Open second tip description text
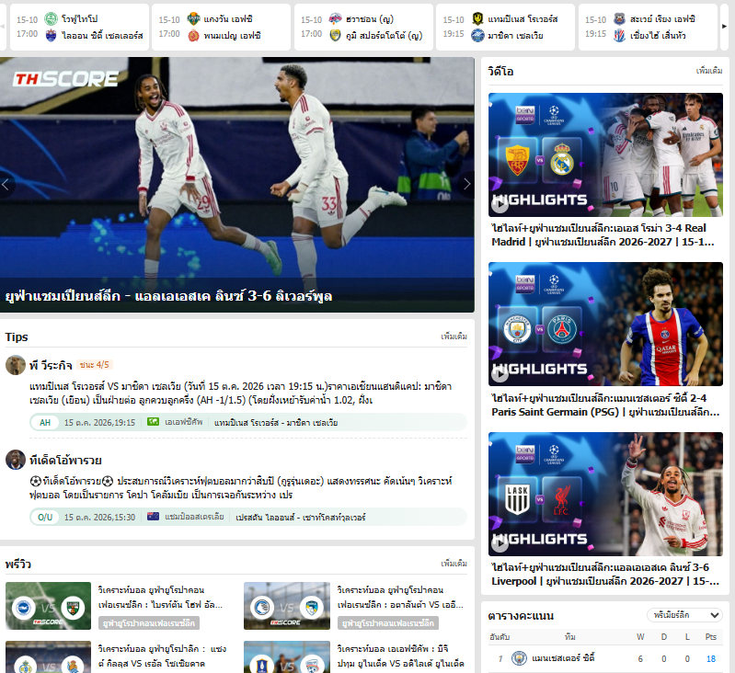Viewport: 735px width, 673px height. tap(240, 487)
